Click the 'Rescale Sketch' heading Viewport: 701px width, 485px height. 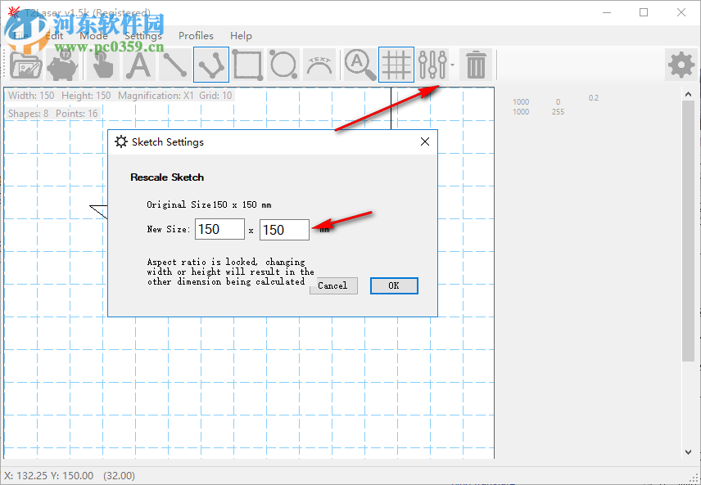pyautogui.click(x=167, y=177)
